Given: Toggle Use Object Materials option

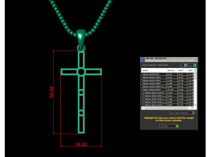Looking at the screenshot, I should click(182, 113).
